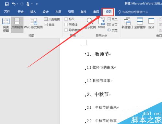Toggle the Navigation Pane (导航窗格) checkbox
This screenshot has width=162, height=124.
coord(66,30)
